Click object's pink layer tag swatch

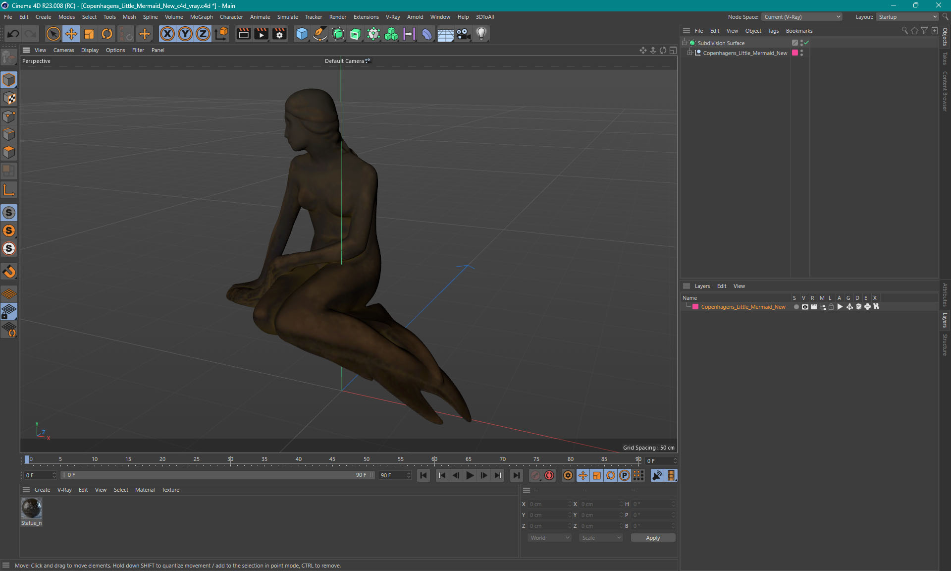[795, 53]
